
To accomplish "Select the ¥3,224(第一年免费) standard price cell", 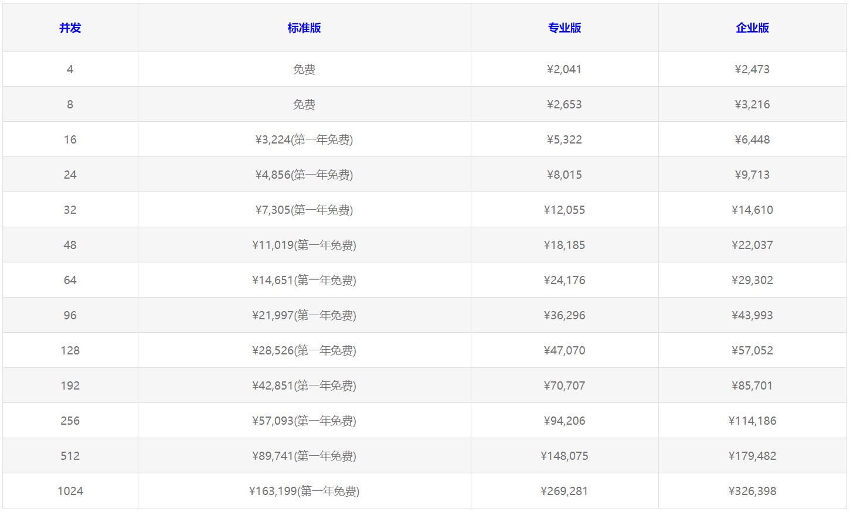I will (x=304, y=139).
